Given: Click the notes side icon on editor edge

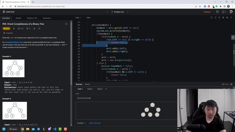Looking at the screenshot, I should coord(233,37).
